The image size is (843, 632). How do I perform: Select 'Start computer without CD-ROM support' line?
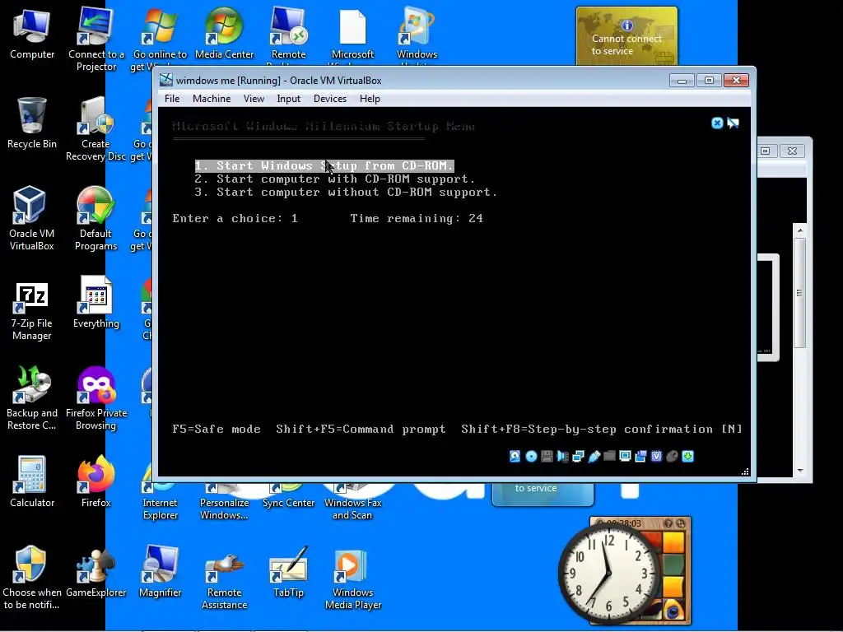click(347, 192)
